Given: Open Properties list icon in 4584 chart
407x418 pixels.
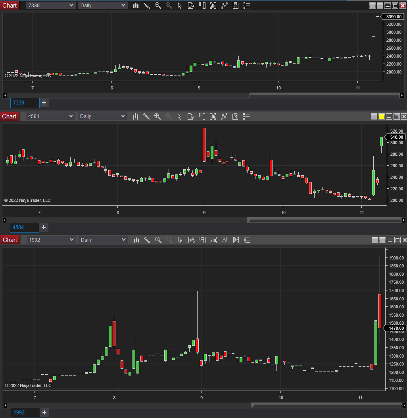Looking at the screenshot, I should (246, 116).
